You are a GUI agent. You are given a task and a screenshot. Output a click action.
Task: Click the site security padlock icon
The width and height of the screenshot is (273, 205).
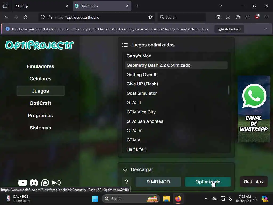pos(50,17)
